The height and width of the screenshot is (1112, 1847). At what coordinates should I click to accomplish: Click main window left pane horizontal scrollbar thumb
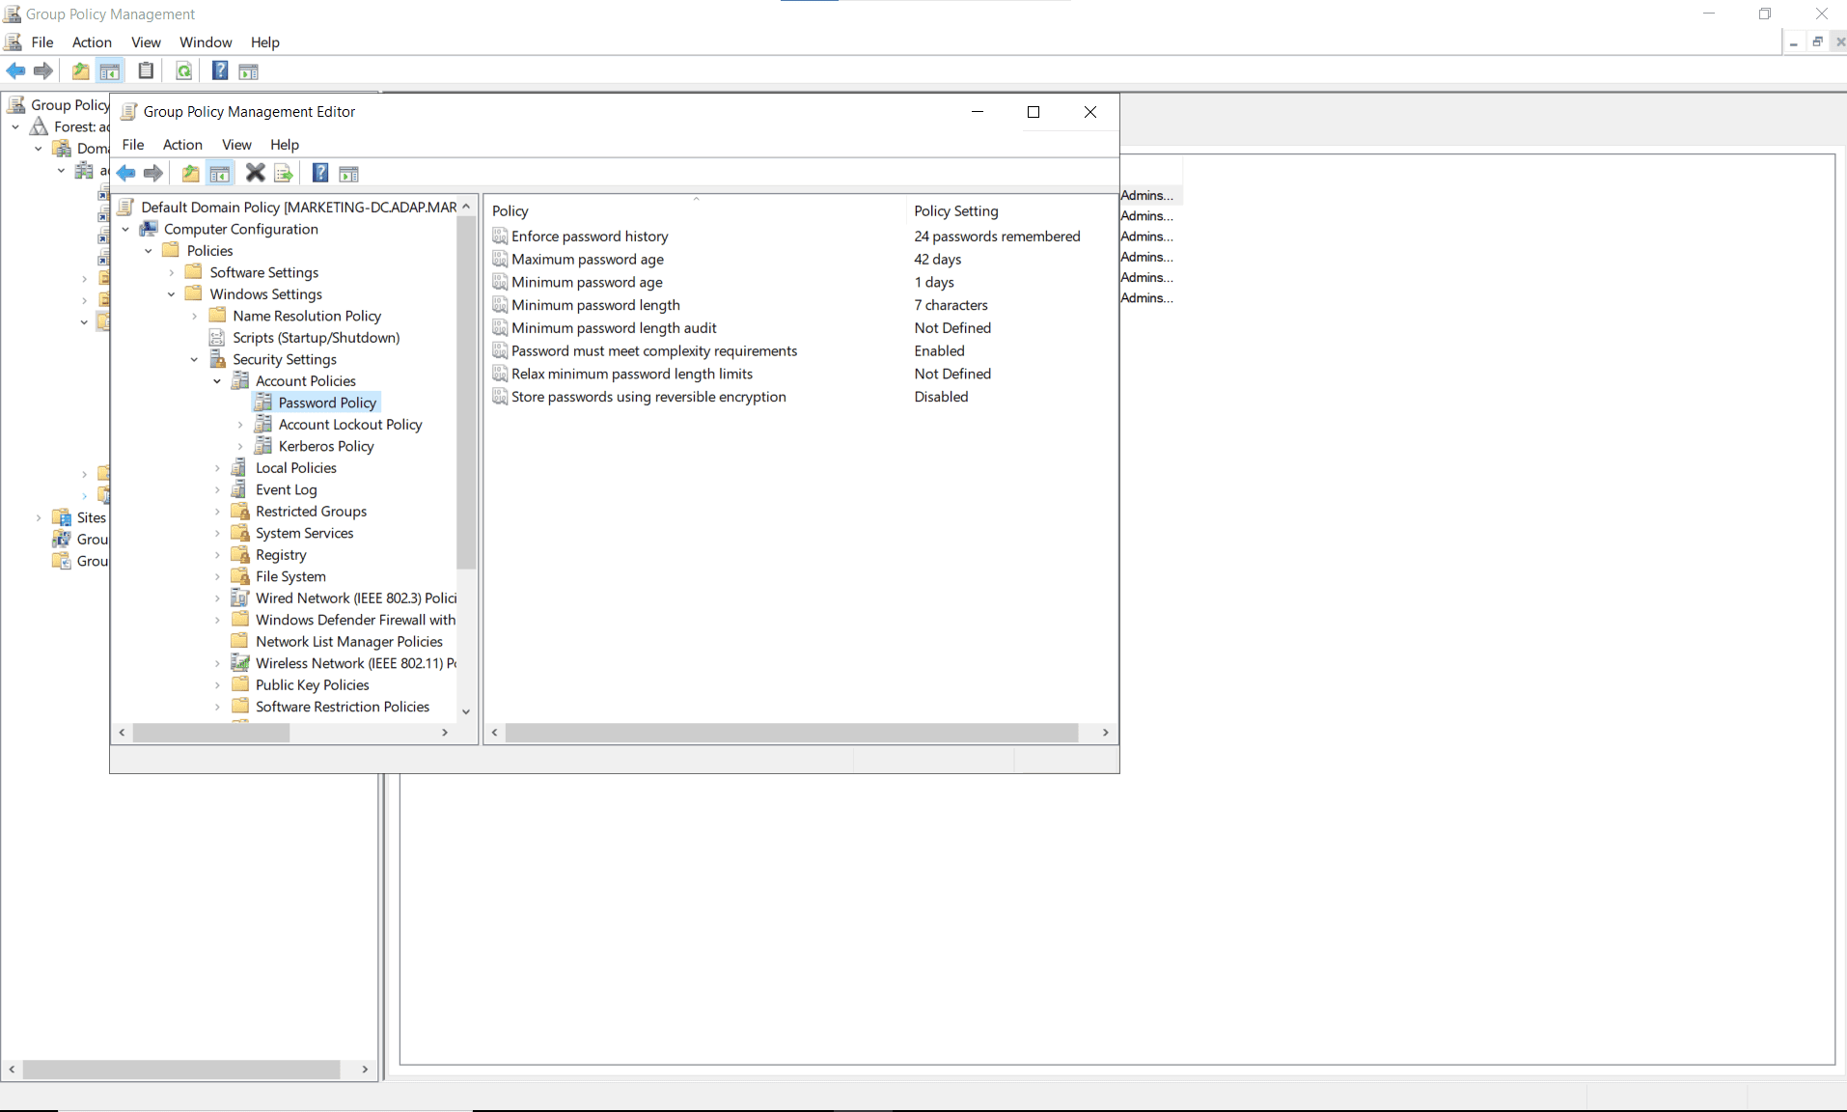click(181, 1070)
